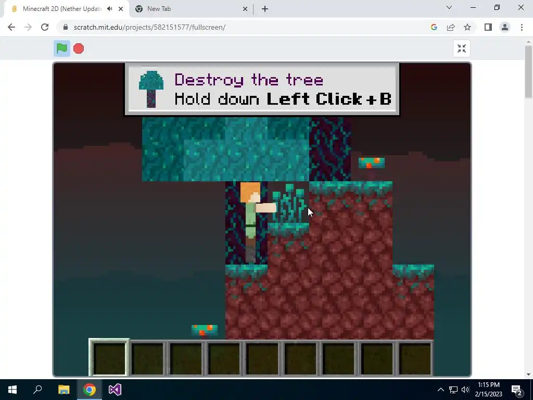
Task: Open the Chrome profile avatar menu
Action: (505, 27)
